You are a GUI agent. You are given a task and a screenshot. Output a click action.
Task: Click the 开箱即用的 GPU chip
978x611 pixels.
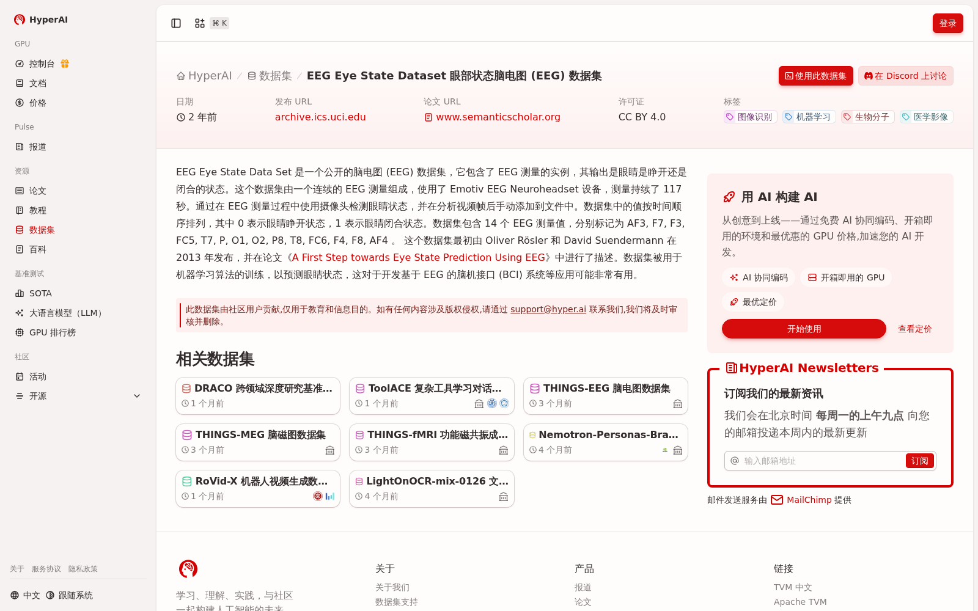(x=846, y=277)
